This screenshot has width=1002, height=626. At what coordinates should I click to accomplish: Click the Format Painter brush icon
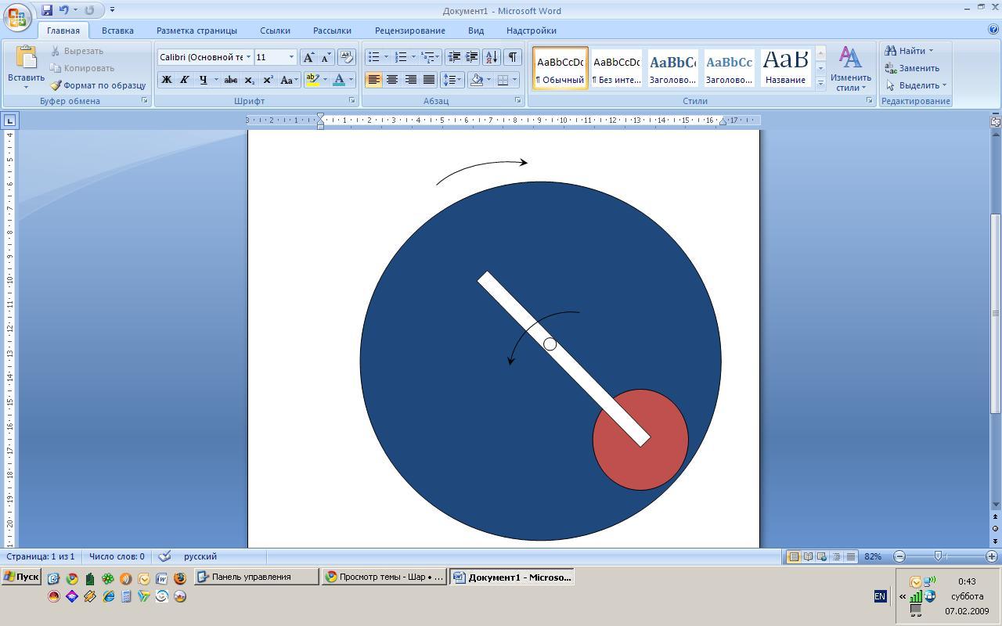[56, 85]
